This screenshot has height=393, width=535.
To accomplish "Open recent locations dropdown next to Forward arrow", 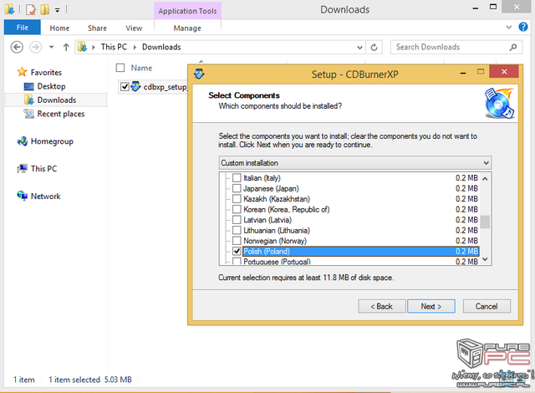I will click(52, 47).
